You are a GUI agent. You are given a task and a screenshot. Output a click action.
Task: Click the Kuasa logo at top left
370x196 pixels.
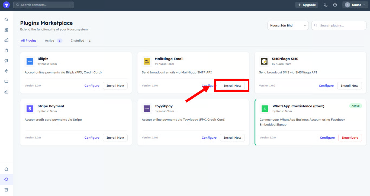6,5
